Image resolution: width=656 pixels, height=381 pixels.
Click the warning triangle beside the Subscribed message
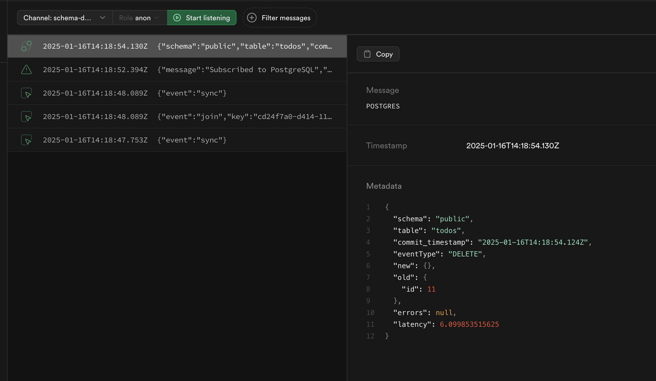(x=26, y=69)
